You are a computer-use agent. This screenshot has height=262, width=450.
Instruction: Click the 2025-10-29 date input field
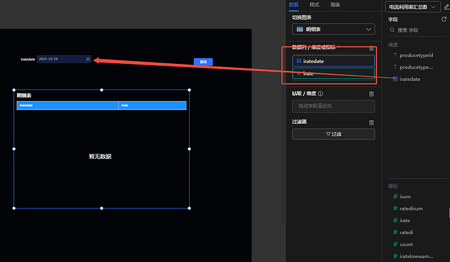[x=60, y=59]
